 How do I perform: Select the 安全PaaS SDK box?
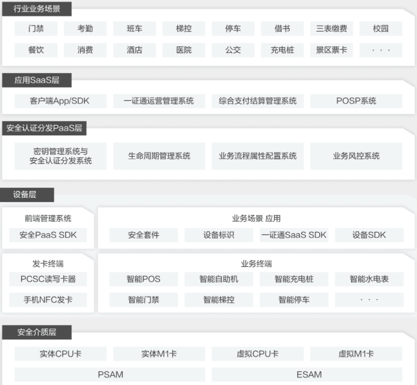(x=48, y=235)
